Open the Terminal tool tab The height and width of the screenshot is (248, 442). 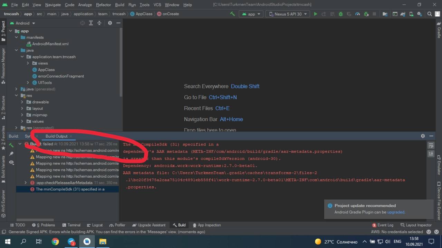pos(71,225)
